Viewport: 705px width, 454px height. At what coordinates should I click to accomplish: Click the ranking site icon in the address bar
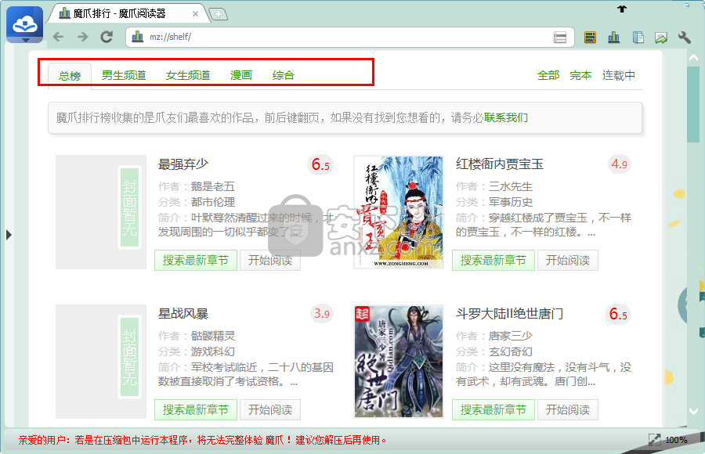(x=138, y=37)
